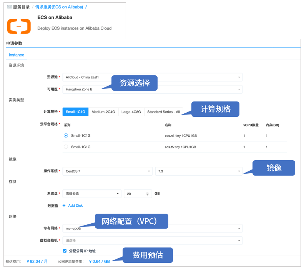Open the 7.3 OS version dropdown
Viewport: 304px width, 269px height.
tap(198, 171)
